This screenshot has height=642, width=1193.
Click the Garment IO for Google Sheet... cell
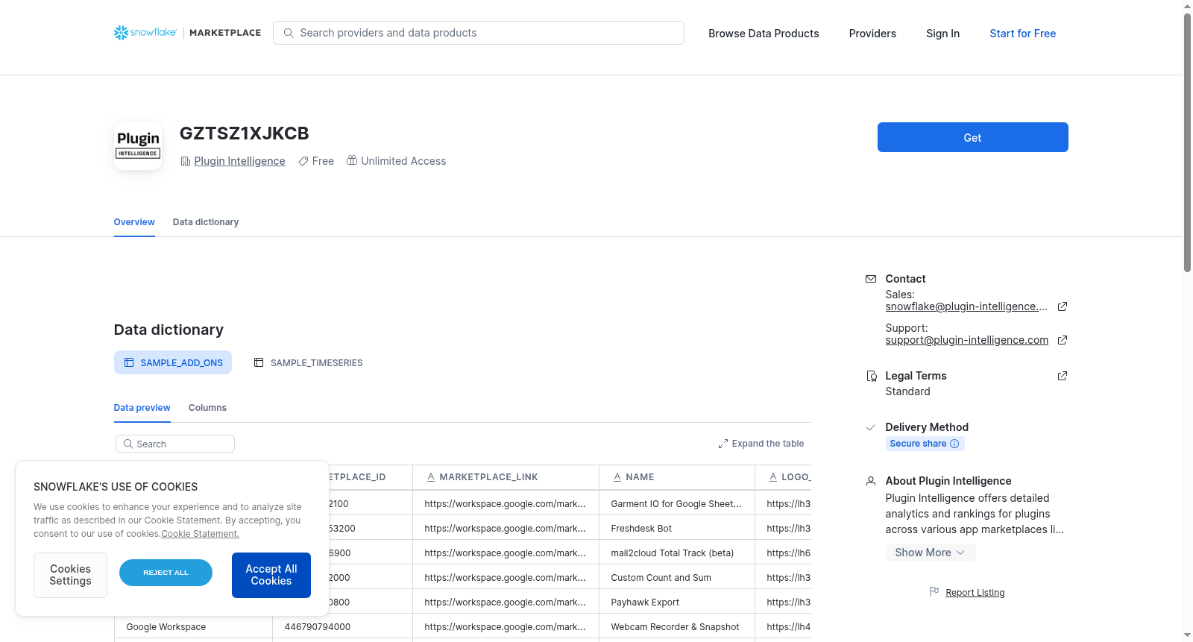coord(677,503)
